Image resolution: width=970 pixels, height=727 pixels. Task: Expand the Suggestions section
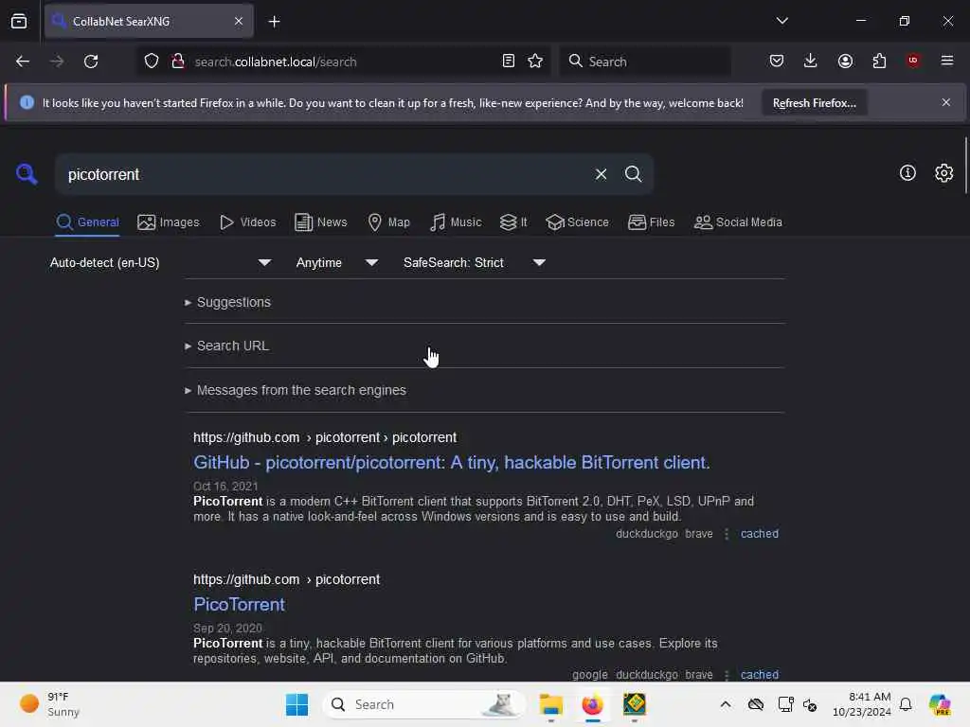tap(227, 302)
